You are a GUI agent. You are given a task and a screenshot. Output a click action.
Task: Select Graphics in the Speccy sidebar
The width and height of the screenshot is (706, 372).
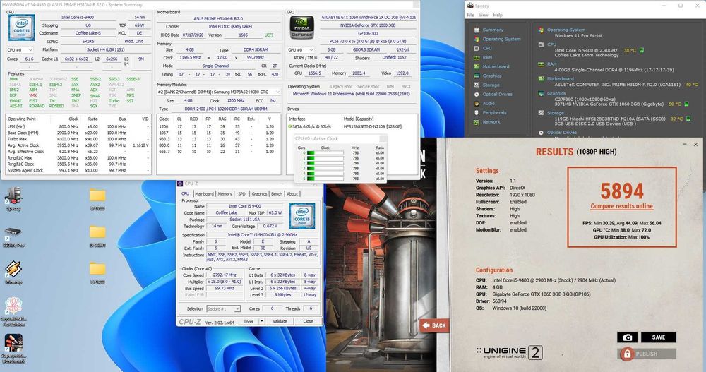pyautogui.click(x=491, y=76)
